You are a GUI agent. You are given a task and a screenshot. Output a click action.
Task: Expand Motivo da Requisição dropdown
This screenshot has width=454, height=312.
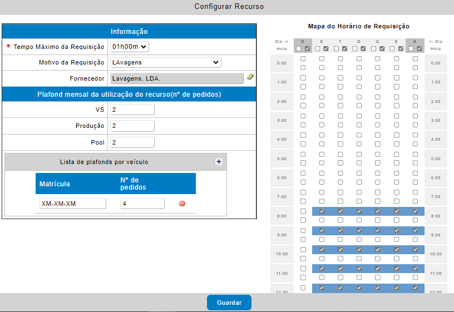pyautogui.click(x=166, y=62)
